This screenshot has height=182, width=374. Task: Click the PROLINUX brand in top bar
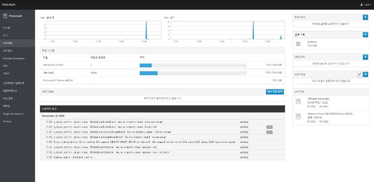[x=9, y=4]
